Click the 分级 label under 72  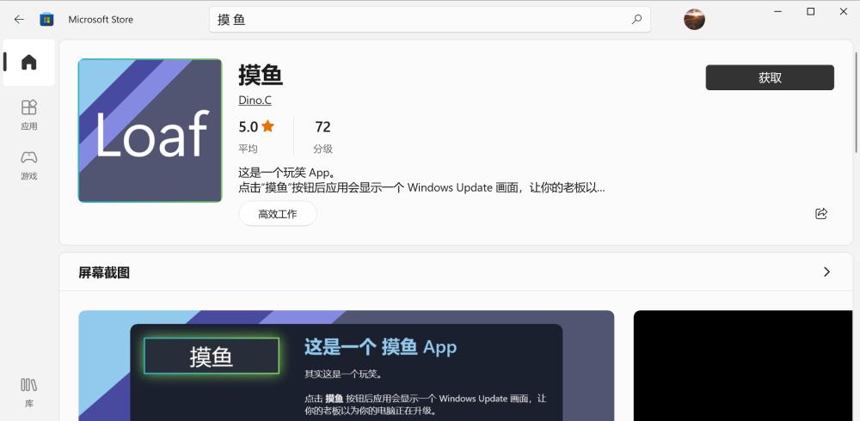323,149
